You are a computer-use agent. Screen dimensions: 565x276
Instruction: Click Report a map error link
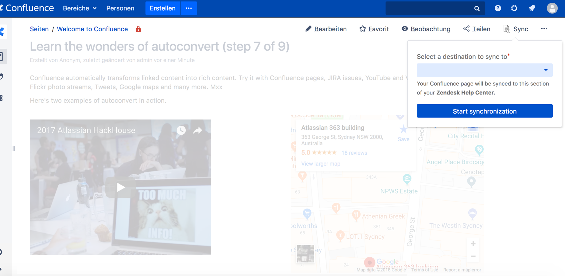pos(462,270)
